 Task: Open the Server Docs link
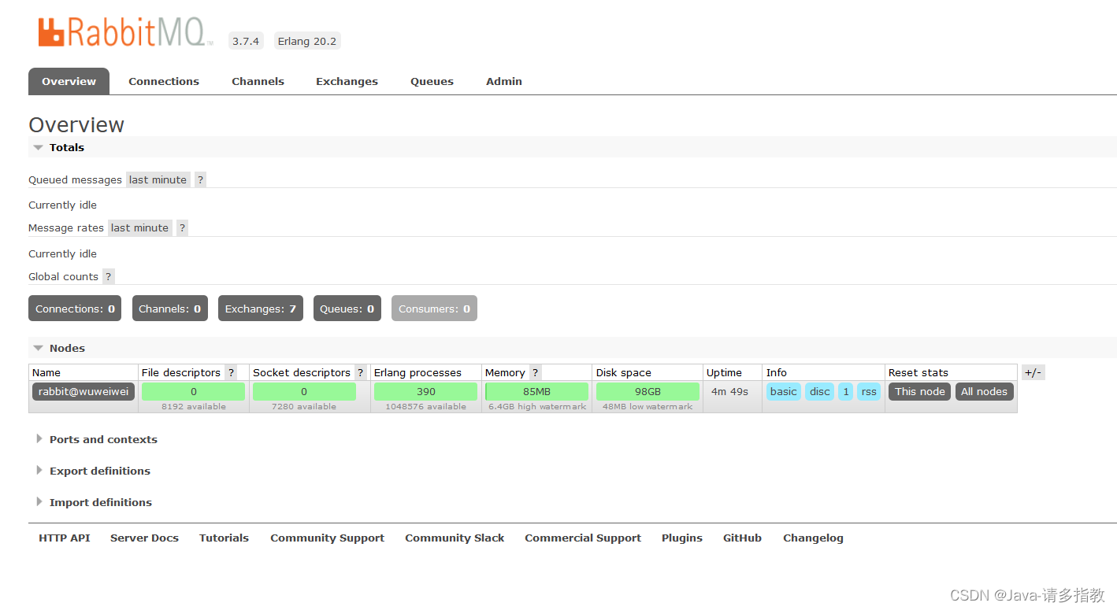[x=144, y=538]
